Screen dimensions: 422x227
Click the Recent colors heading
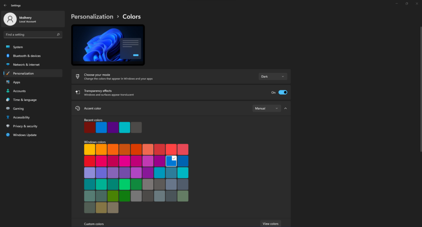click(93, 120)
